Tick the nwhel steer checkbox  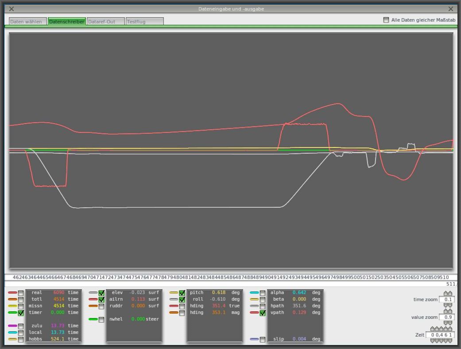pyautogui.click(x=101, y=319)
